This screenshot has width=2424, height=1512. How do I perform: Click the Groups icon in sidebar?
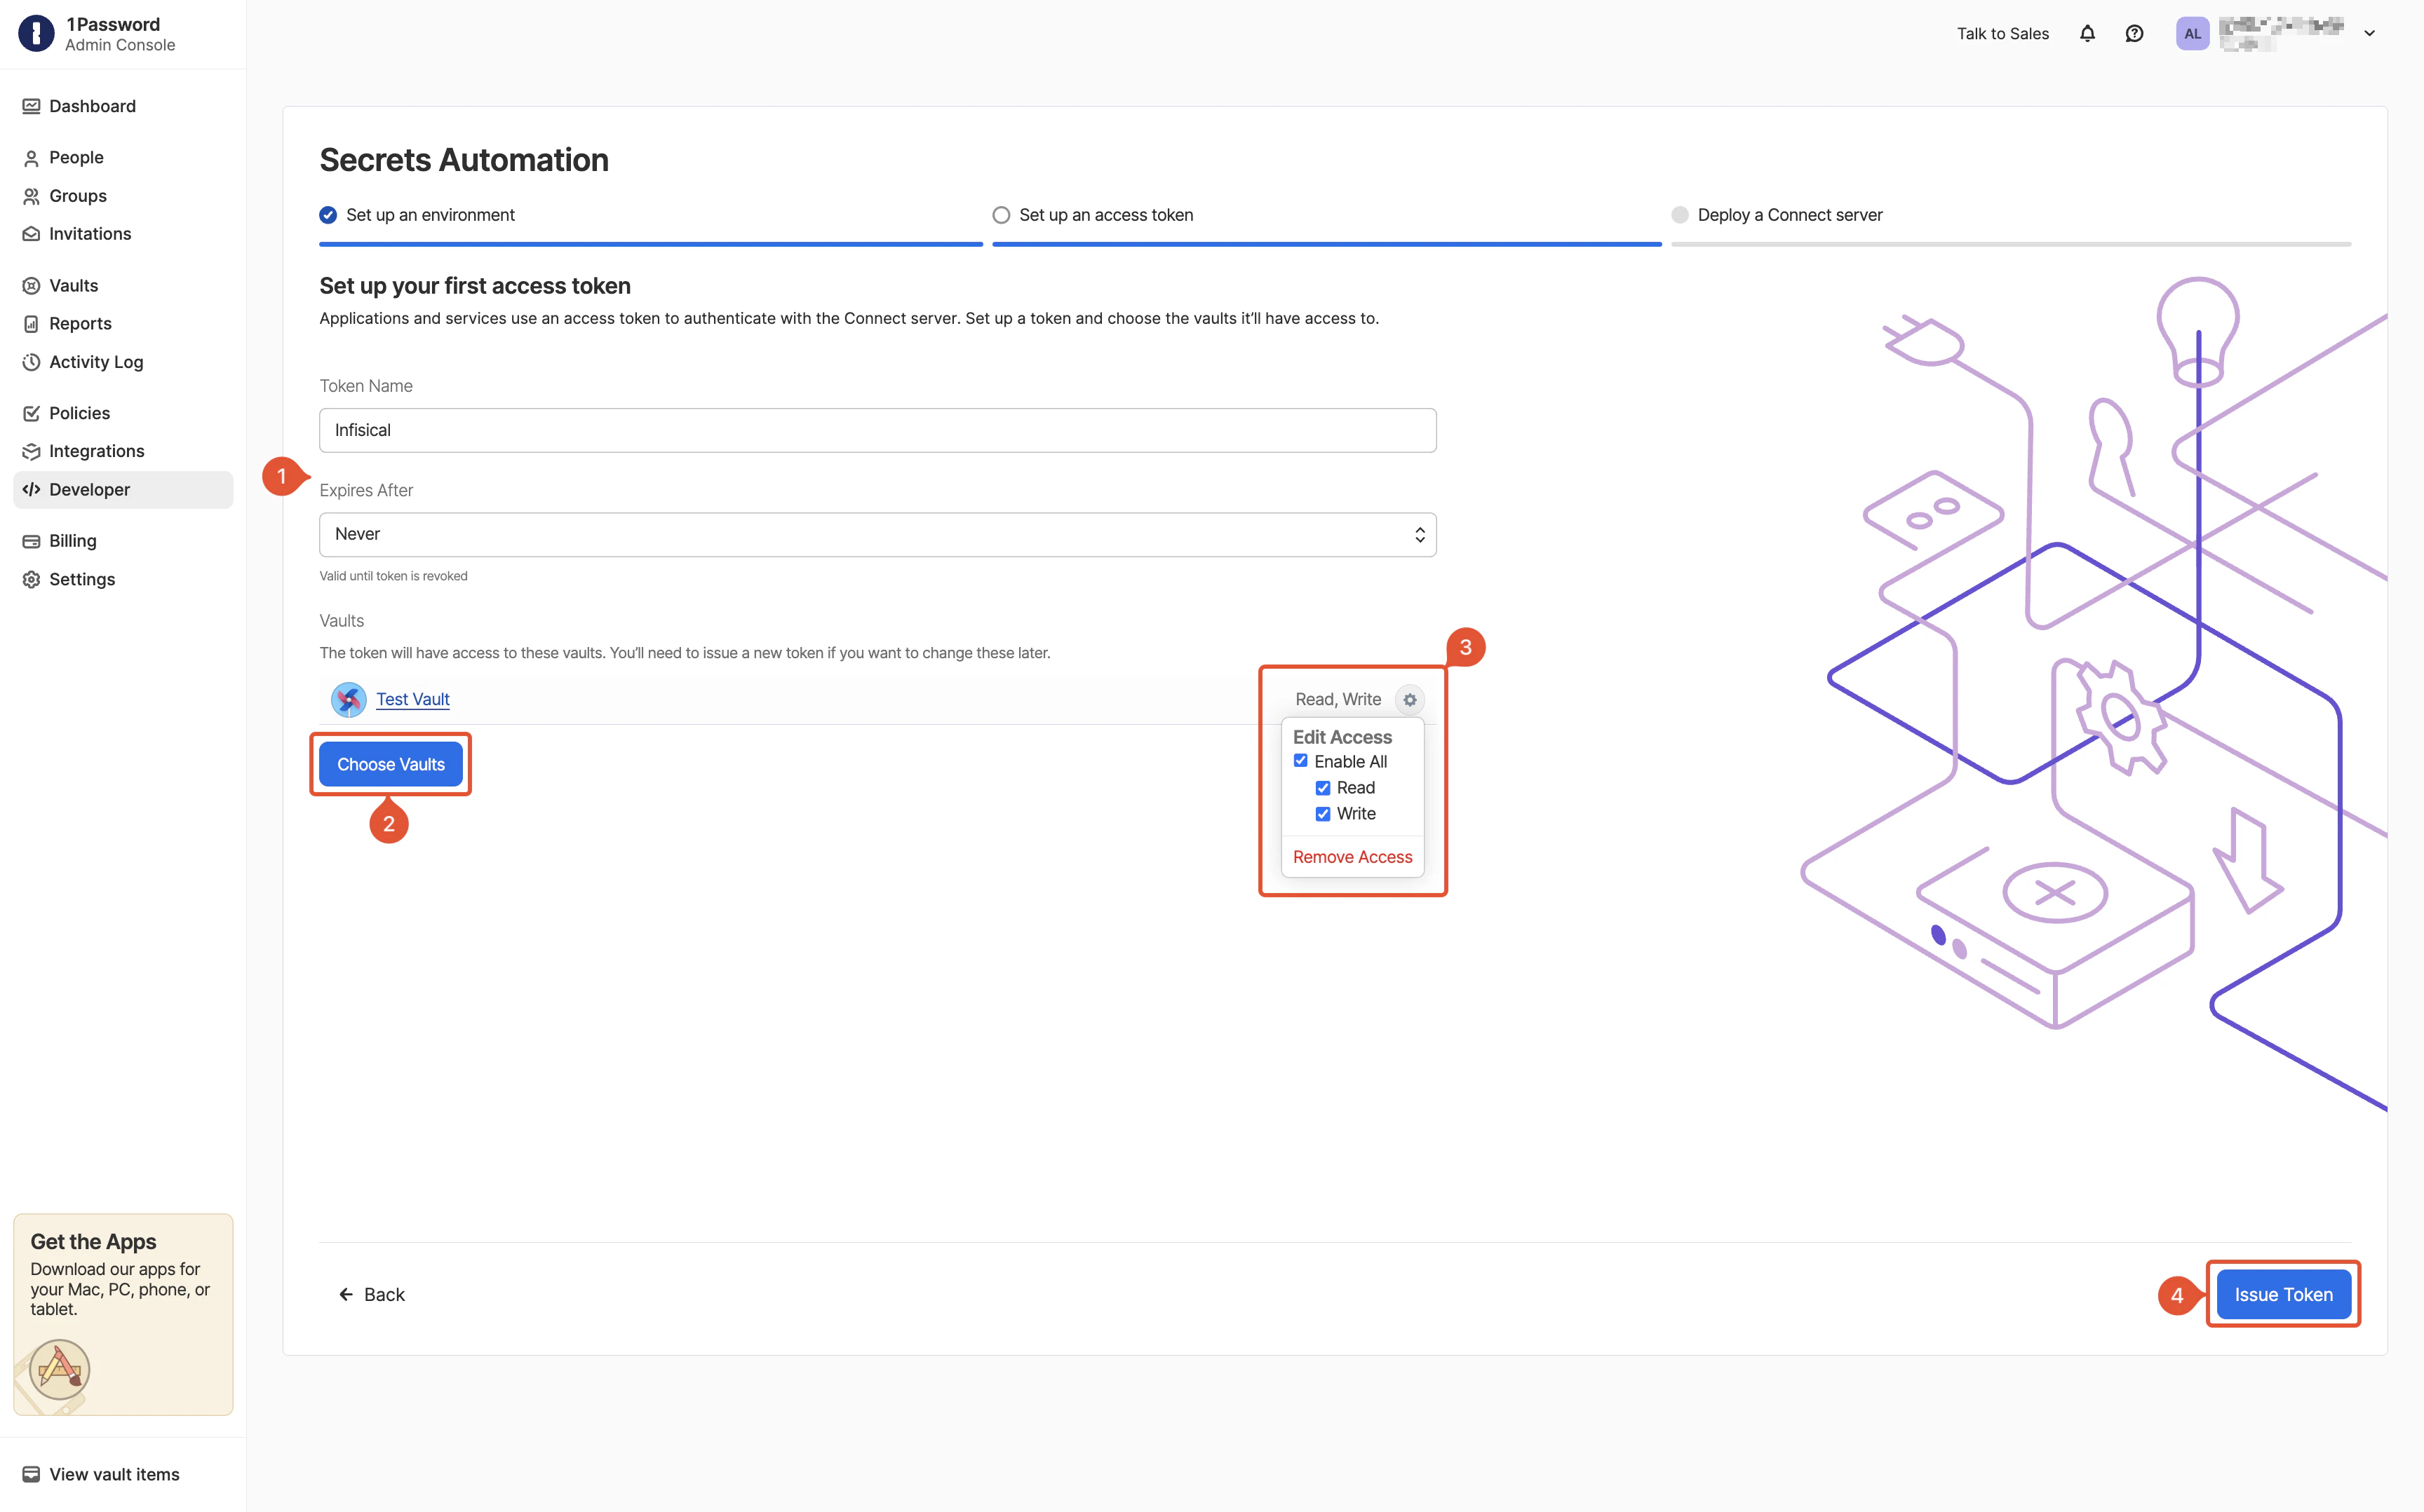pyautogui.click(x=31, y=196)
